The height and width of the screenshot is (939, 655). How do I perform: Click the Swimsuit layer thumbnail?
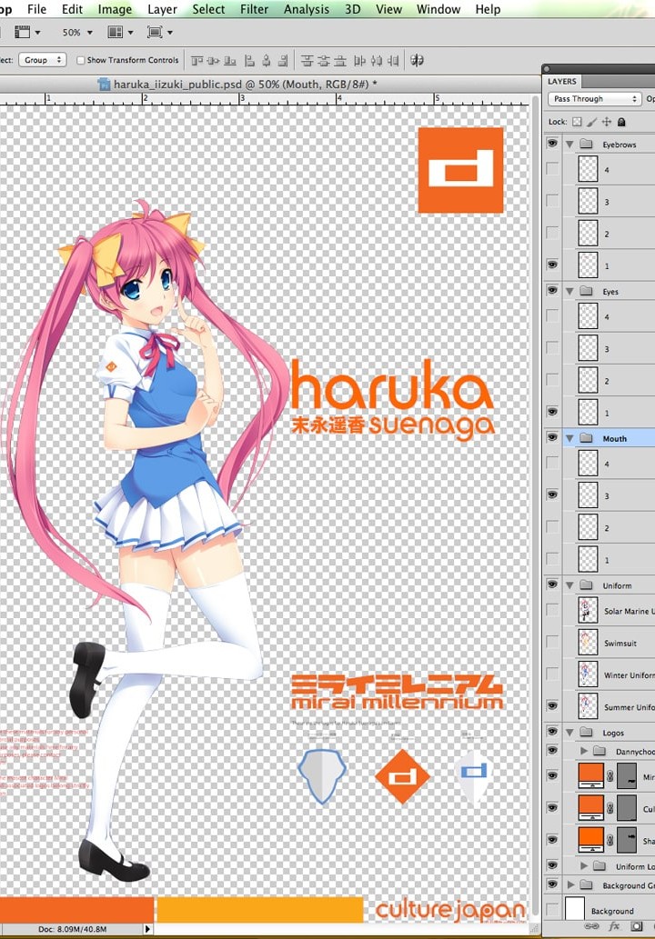[588, 643]
